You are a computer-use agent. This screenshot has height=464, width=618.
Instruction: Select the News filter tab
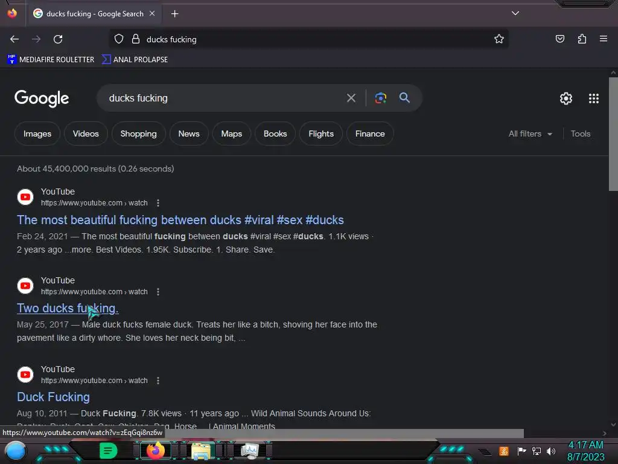point(189,134)
